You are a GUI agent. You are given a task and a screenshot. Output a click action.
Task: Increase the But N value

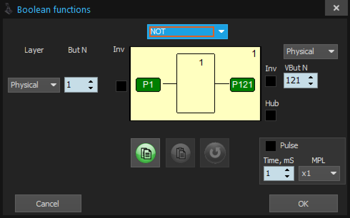(x=91, y=82)
